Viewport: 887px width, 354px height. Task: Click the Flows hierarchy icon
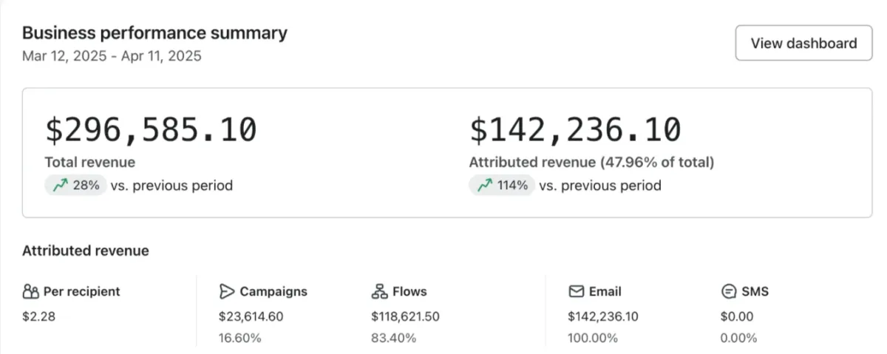click(x=379, y=291)
